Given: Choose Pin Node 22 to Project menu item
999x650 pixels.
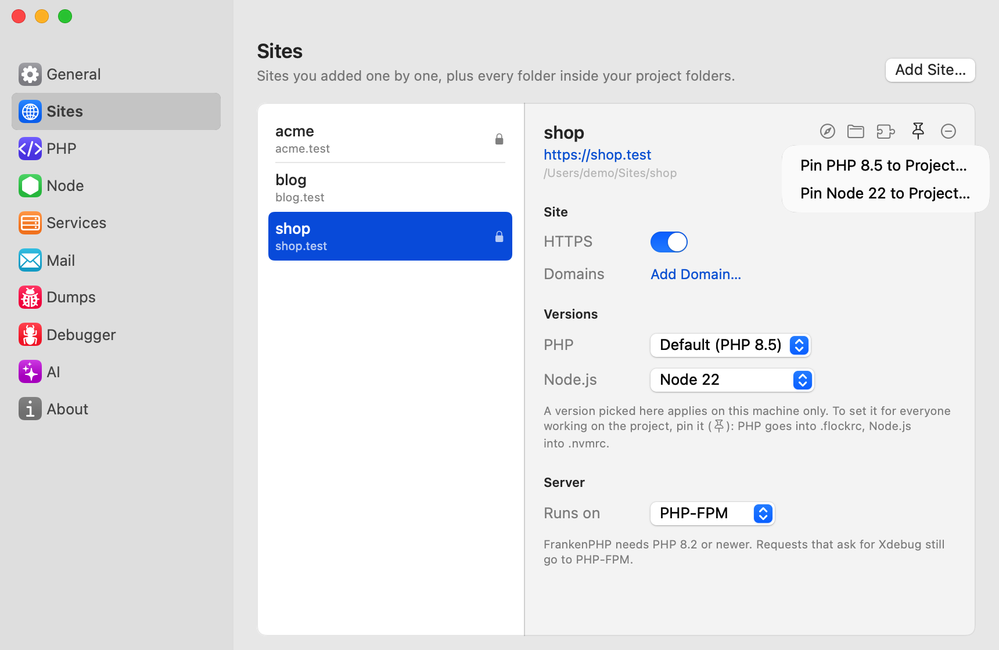Looking at the screenshot, I should (x=885, y=193).
